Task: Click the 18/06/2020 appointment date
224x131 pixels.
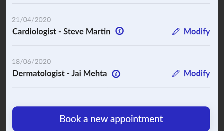Action: [31, 62]
